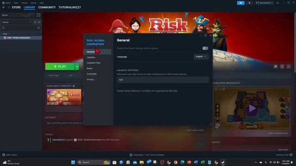Screen dimensions: 296x166
Task: Select Installed Files in properties sidebar
Action: [x=98, y=63]
